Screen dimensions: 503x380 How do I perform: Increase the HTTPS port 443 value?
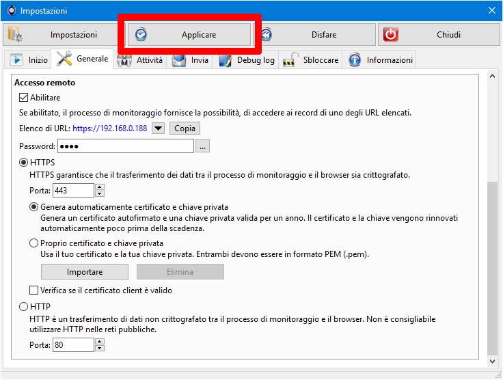[x=100, y=187]
